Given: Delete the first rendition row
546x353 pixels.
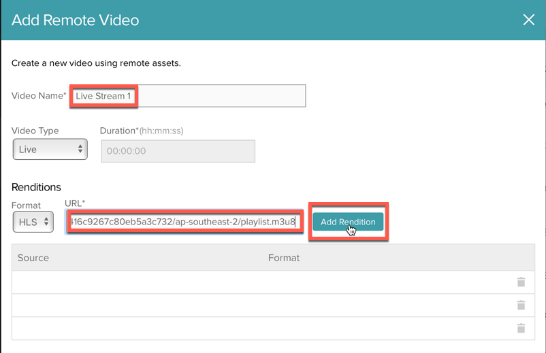Looking at the screenshot, I should 521,282.
